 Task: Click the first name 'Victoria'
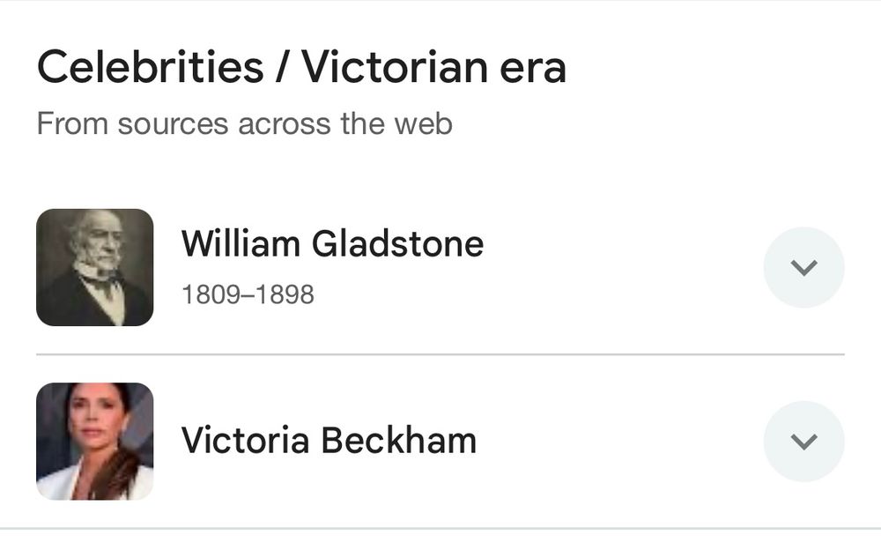245,440
